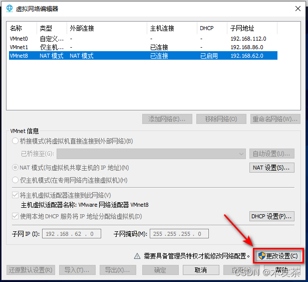Toggle 将主机虚拟适配器连接到此网络 checkbox
This screenshot has width=308, height=282.
pyautogui.click(x=15, y=195)
